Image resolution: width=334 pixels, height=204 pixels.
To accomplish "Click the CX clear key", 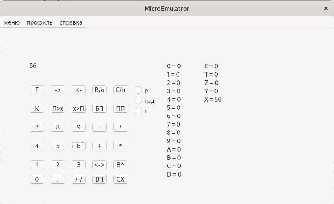I will click(120, 179).
